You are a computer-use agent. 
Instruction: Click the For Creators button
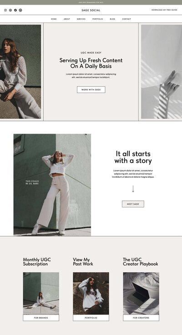[x=141, y=318]
